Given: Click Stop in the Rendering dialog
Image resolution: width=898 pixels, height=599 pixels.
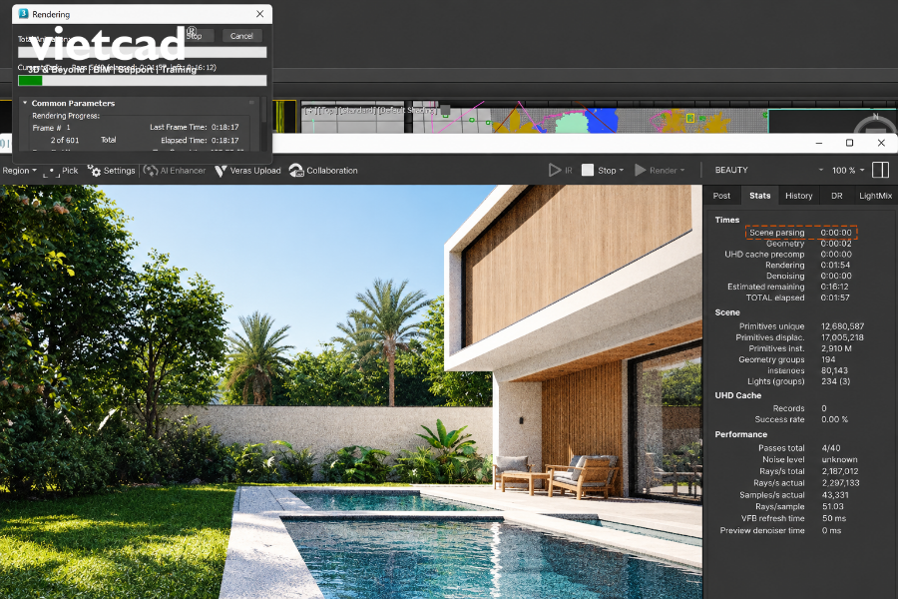Looking at the screenshot, I should pos(197,36).
